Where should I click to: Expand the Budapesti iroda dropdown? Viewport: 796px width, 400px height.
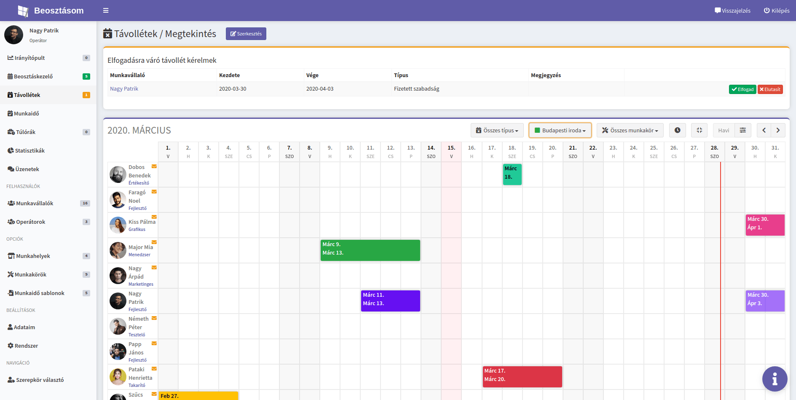pyautogui.click(x=560, y=130)
